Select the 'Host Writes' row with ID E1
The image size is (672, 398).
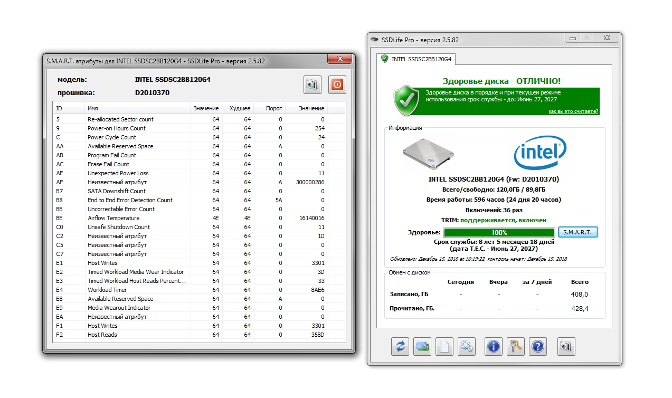200,263
